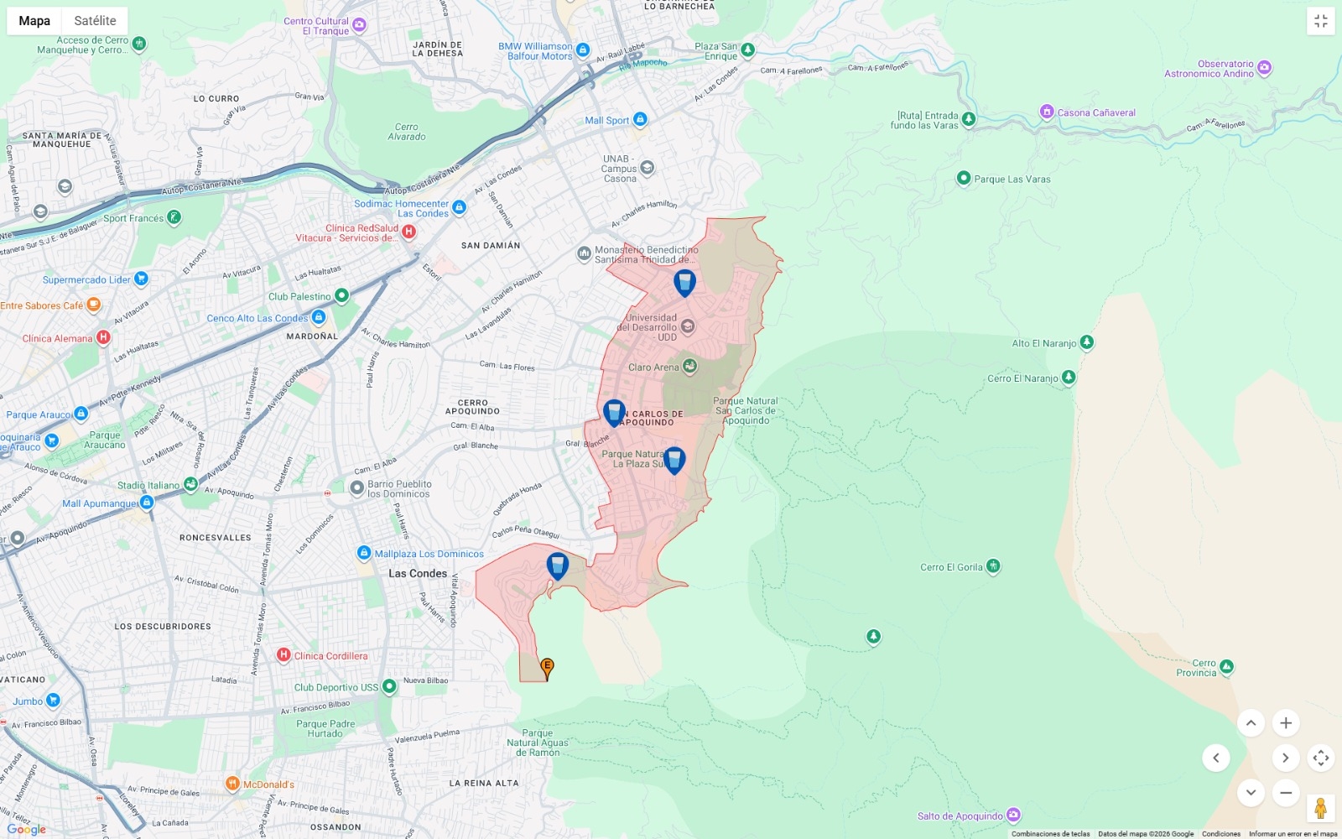The width and height of the screenshot is (1342, 839).
Task: Click the Google logo
Action: (27, 829)
